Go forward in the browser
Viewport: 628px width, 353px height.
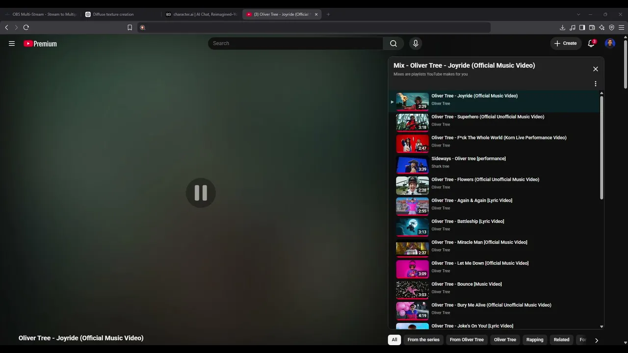[x=16, y=27]
